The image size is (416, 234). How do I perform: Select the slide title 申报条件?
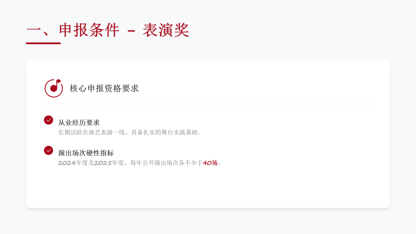tap(89, 30)
